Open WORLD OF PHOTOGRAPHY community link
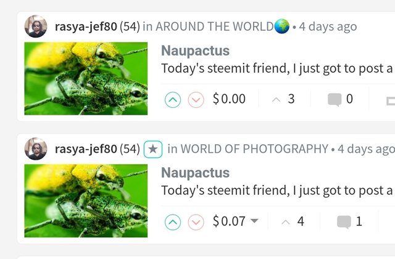 pyautogui.click(x=254, y=149)
